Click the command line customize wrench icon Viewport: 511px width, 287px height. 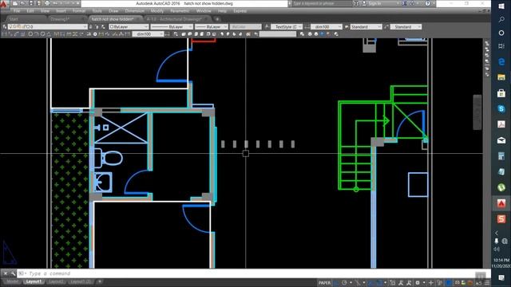[x=13, y=273]
